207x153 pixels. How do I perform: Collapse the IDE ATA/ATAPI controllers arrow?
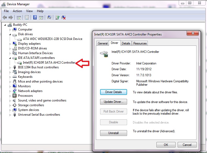click(10, 58)
